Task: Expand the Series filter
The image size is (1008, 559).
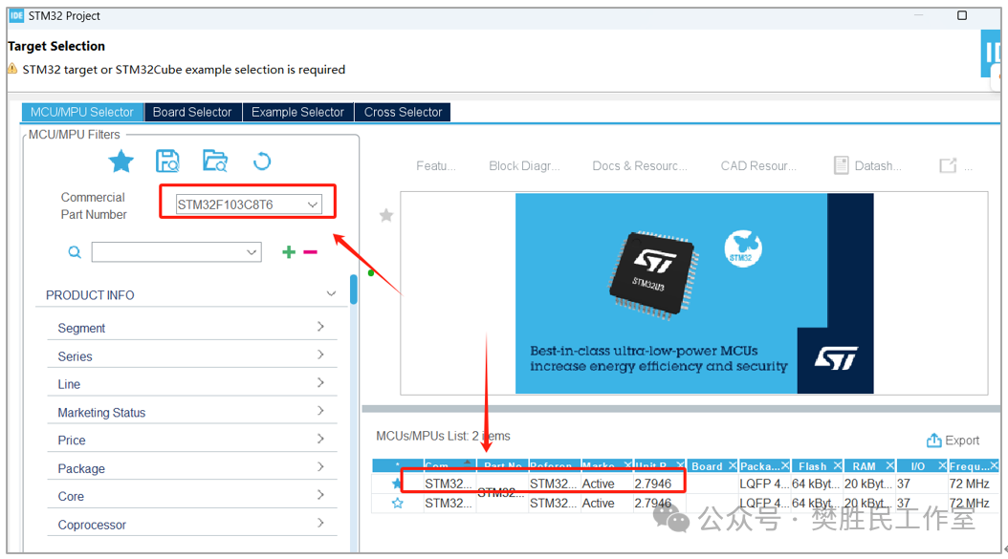Action: click(x=320, y=355)
